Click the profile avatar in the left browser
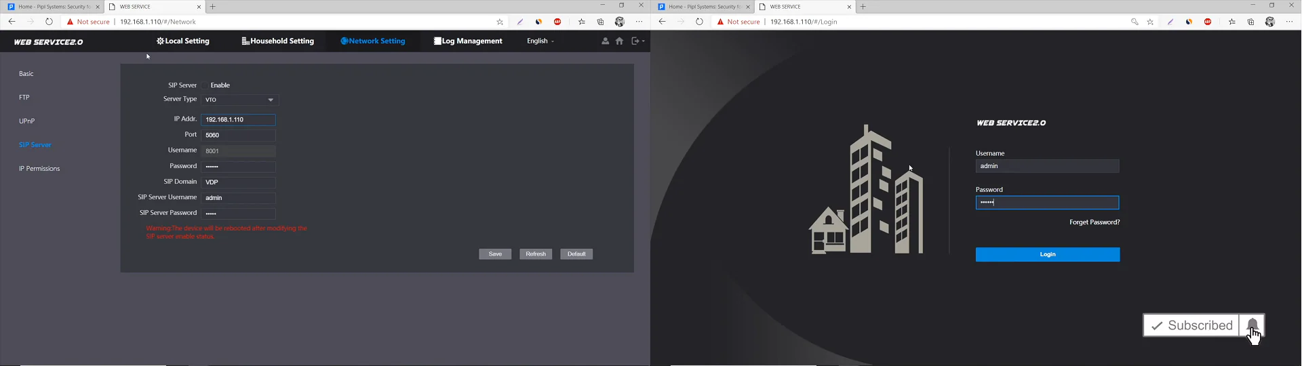This screenshot has height=366, width=1302. point(619,22)
